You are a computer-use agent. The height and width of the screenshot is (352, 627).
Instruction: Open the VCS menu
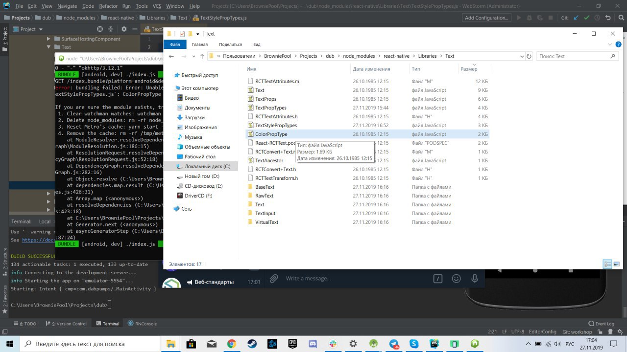156,6
